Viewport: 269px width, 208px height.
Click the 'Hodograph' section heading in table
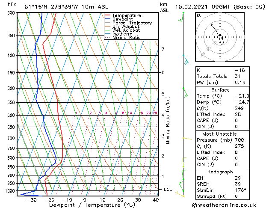220,172
